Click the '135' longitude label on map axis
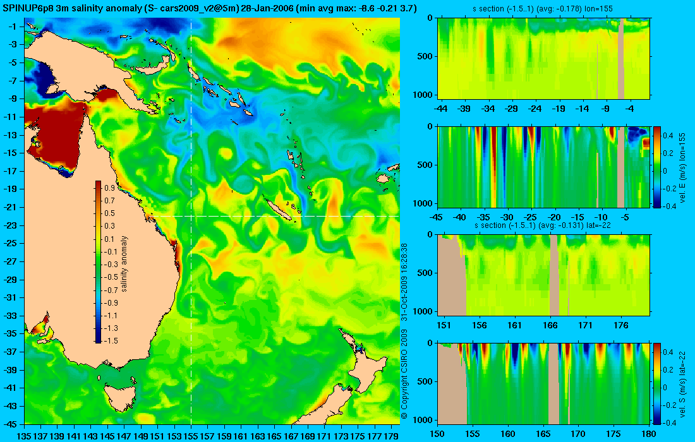This screenshot has height=442, width=695. click(23, 436)
